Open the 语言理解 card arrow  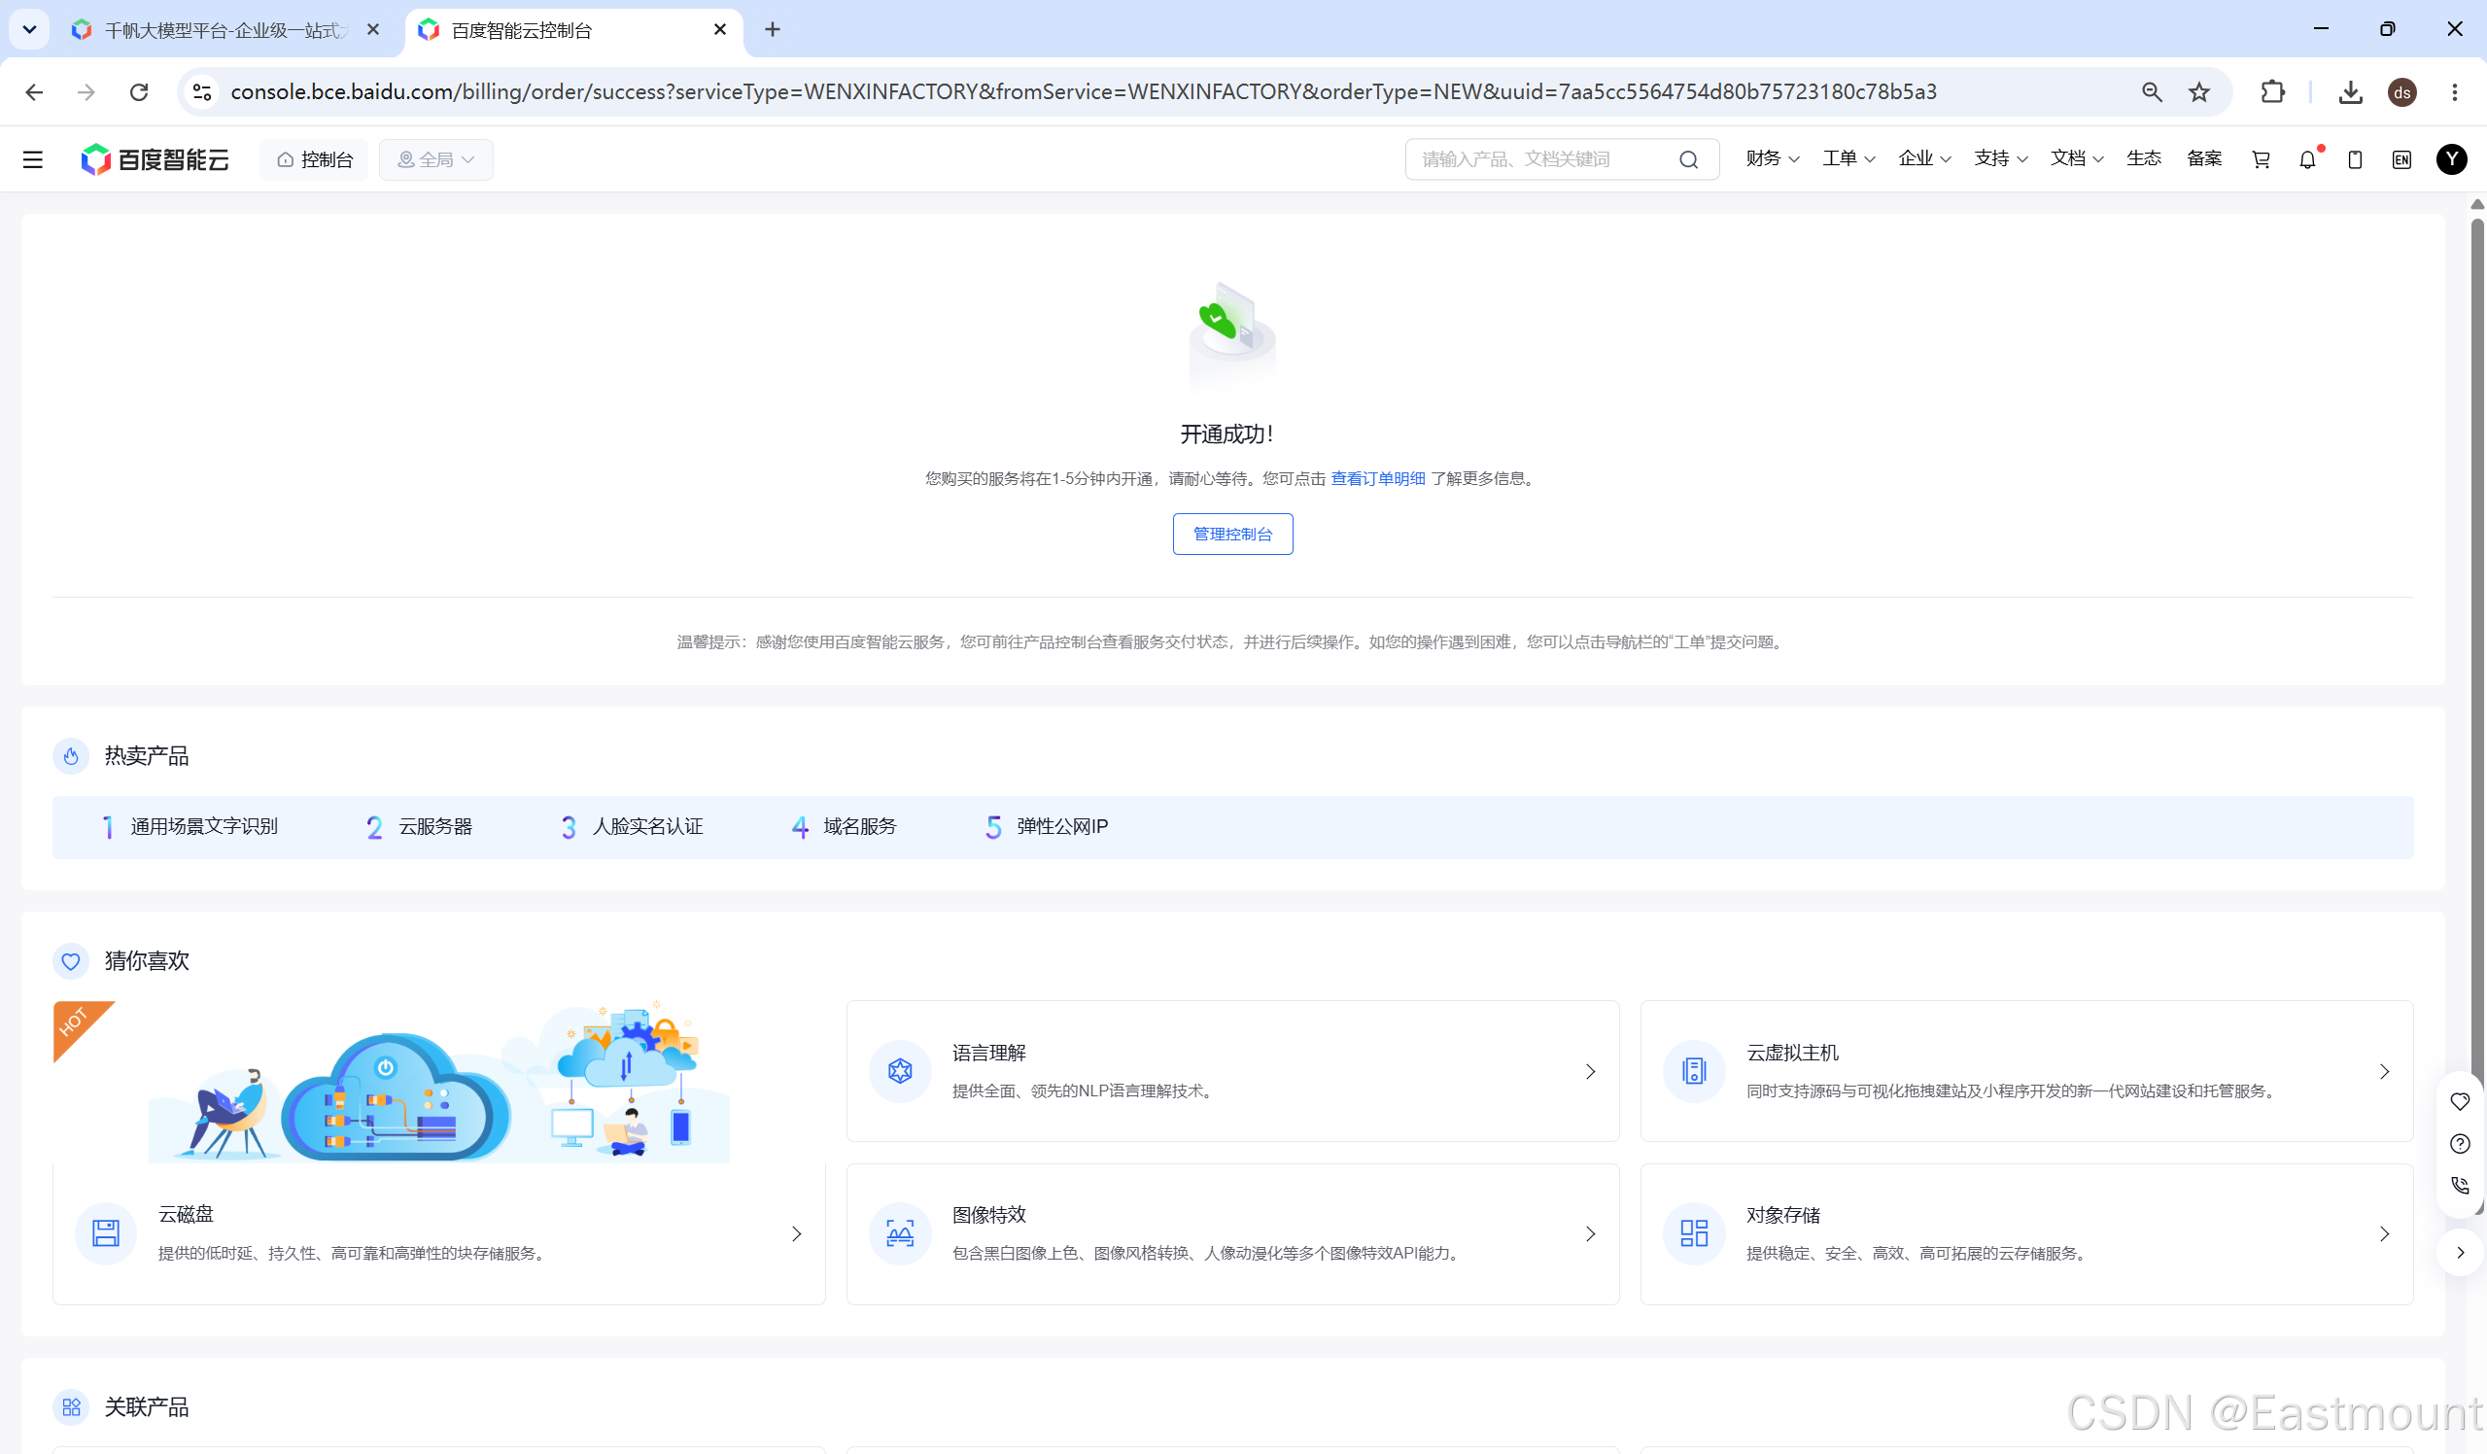coord(1590,1072)
